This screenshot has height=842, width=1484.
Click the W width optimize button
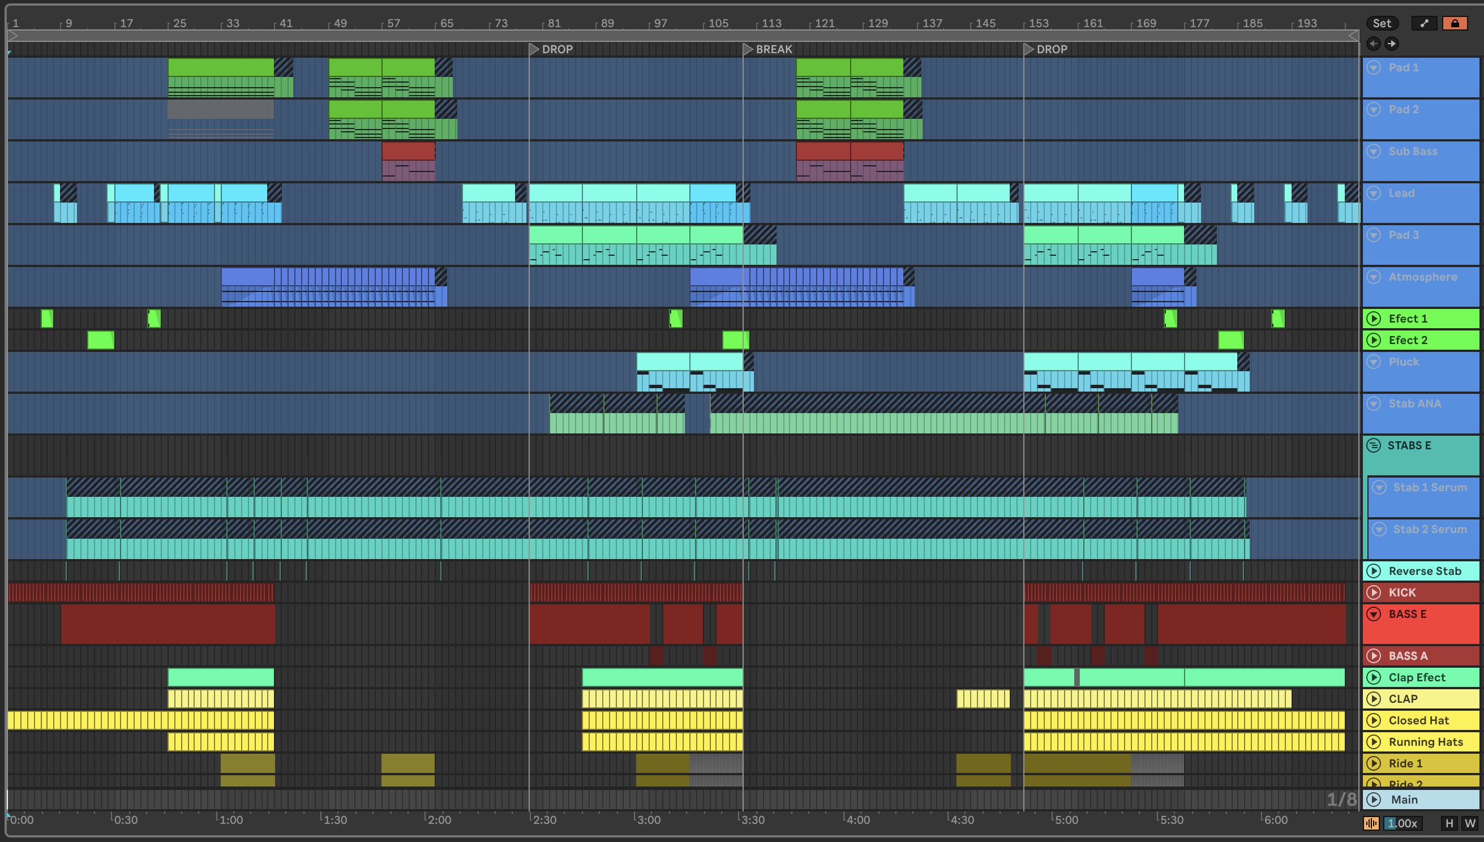pos(1469,823)
